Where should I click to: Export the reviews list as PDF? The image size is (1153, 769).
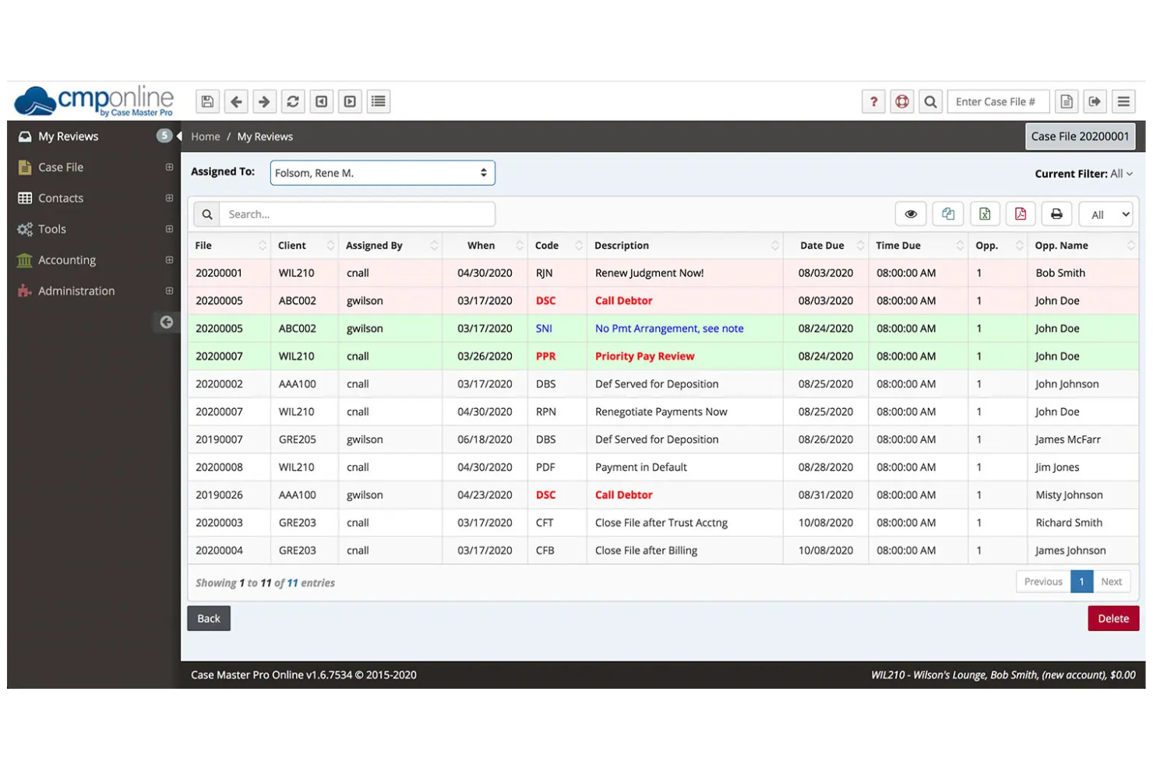1021,213
